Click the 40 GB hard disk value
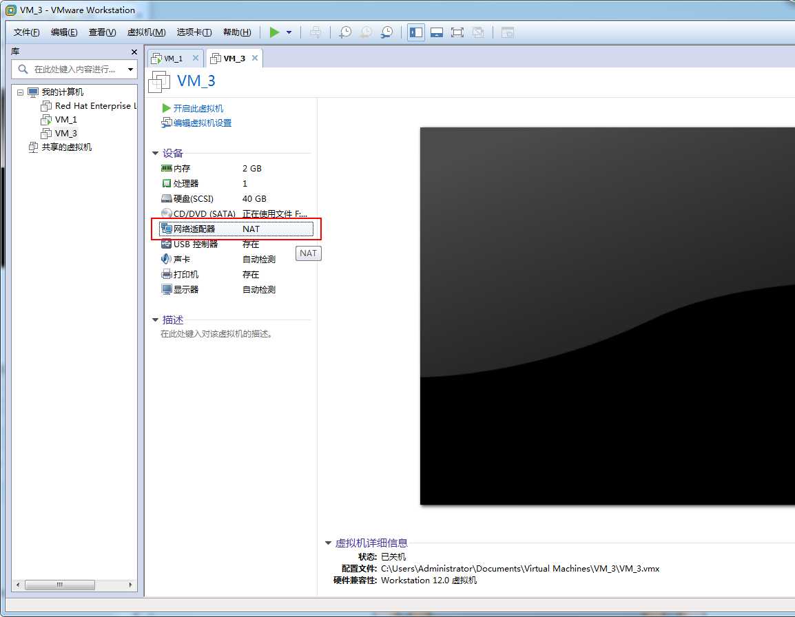795x617 pixels. (254, 199)
